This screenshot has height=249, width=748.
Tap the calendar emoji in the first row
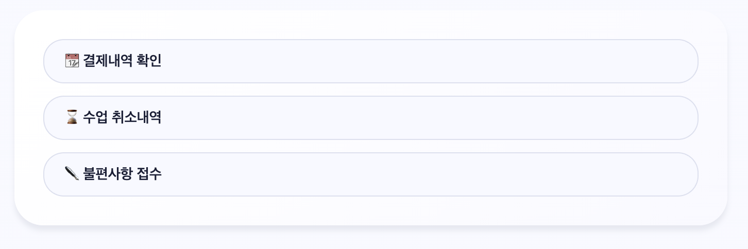click(72, 61)
